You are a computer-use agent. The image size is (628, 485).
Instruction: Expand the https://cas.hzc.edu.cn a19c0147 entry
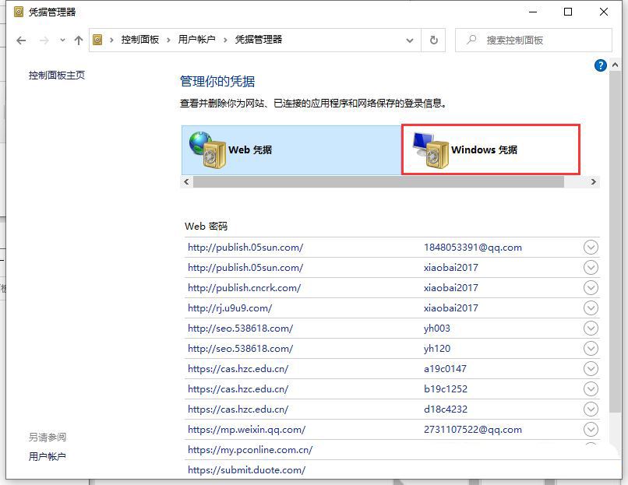coord(591,368)
